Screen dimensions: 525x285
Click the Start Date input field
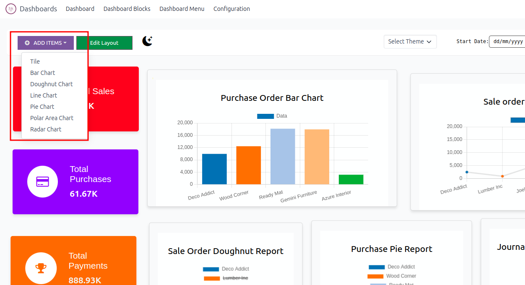[507, 41]
